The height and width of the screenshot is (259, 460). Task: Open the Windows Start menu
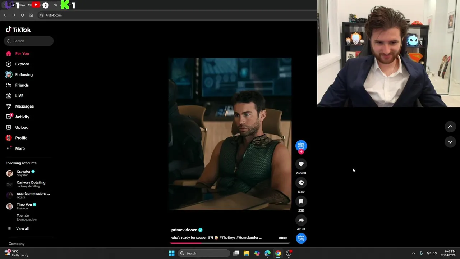point(171,253)
